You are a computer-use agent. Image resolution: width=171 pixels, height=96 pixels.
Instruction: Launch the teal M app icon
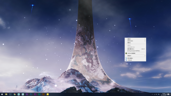click(x=19, y=94)
